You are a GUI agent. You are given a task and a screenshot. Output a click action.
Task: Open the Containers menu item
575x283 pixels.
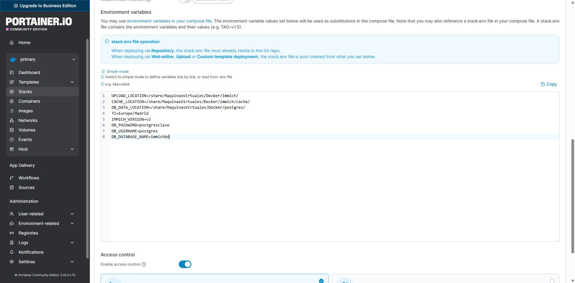[x=43, y=101]
